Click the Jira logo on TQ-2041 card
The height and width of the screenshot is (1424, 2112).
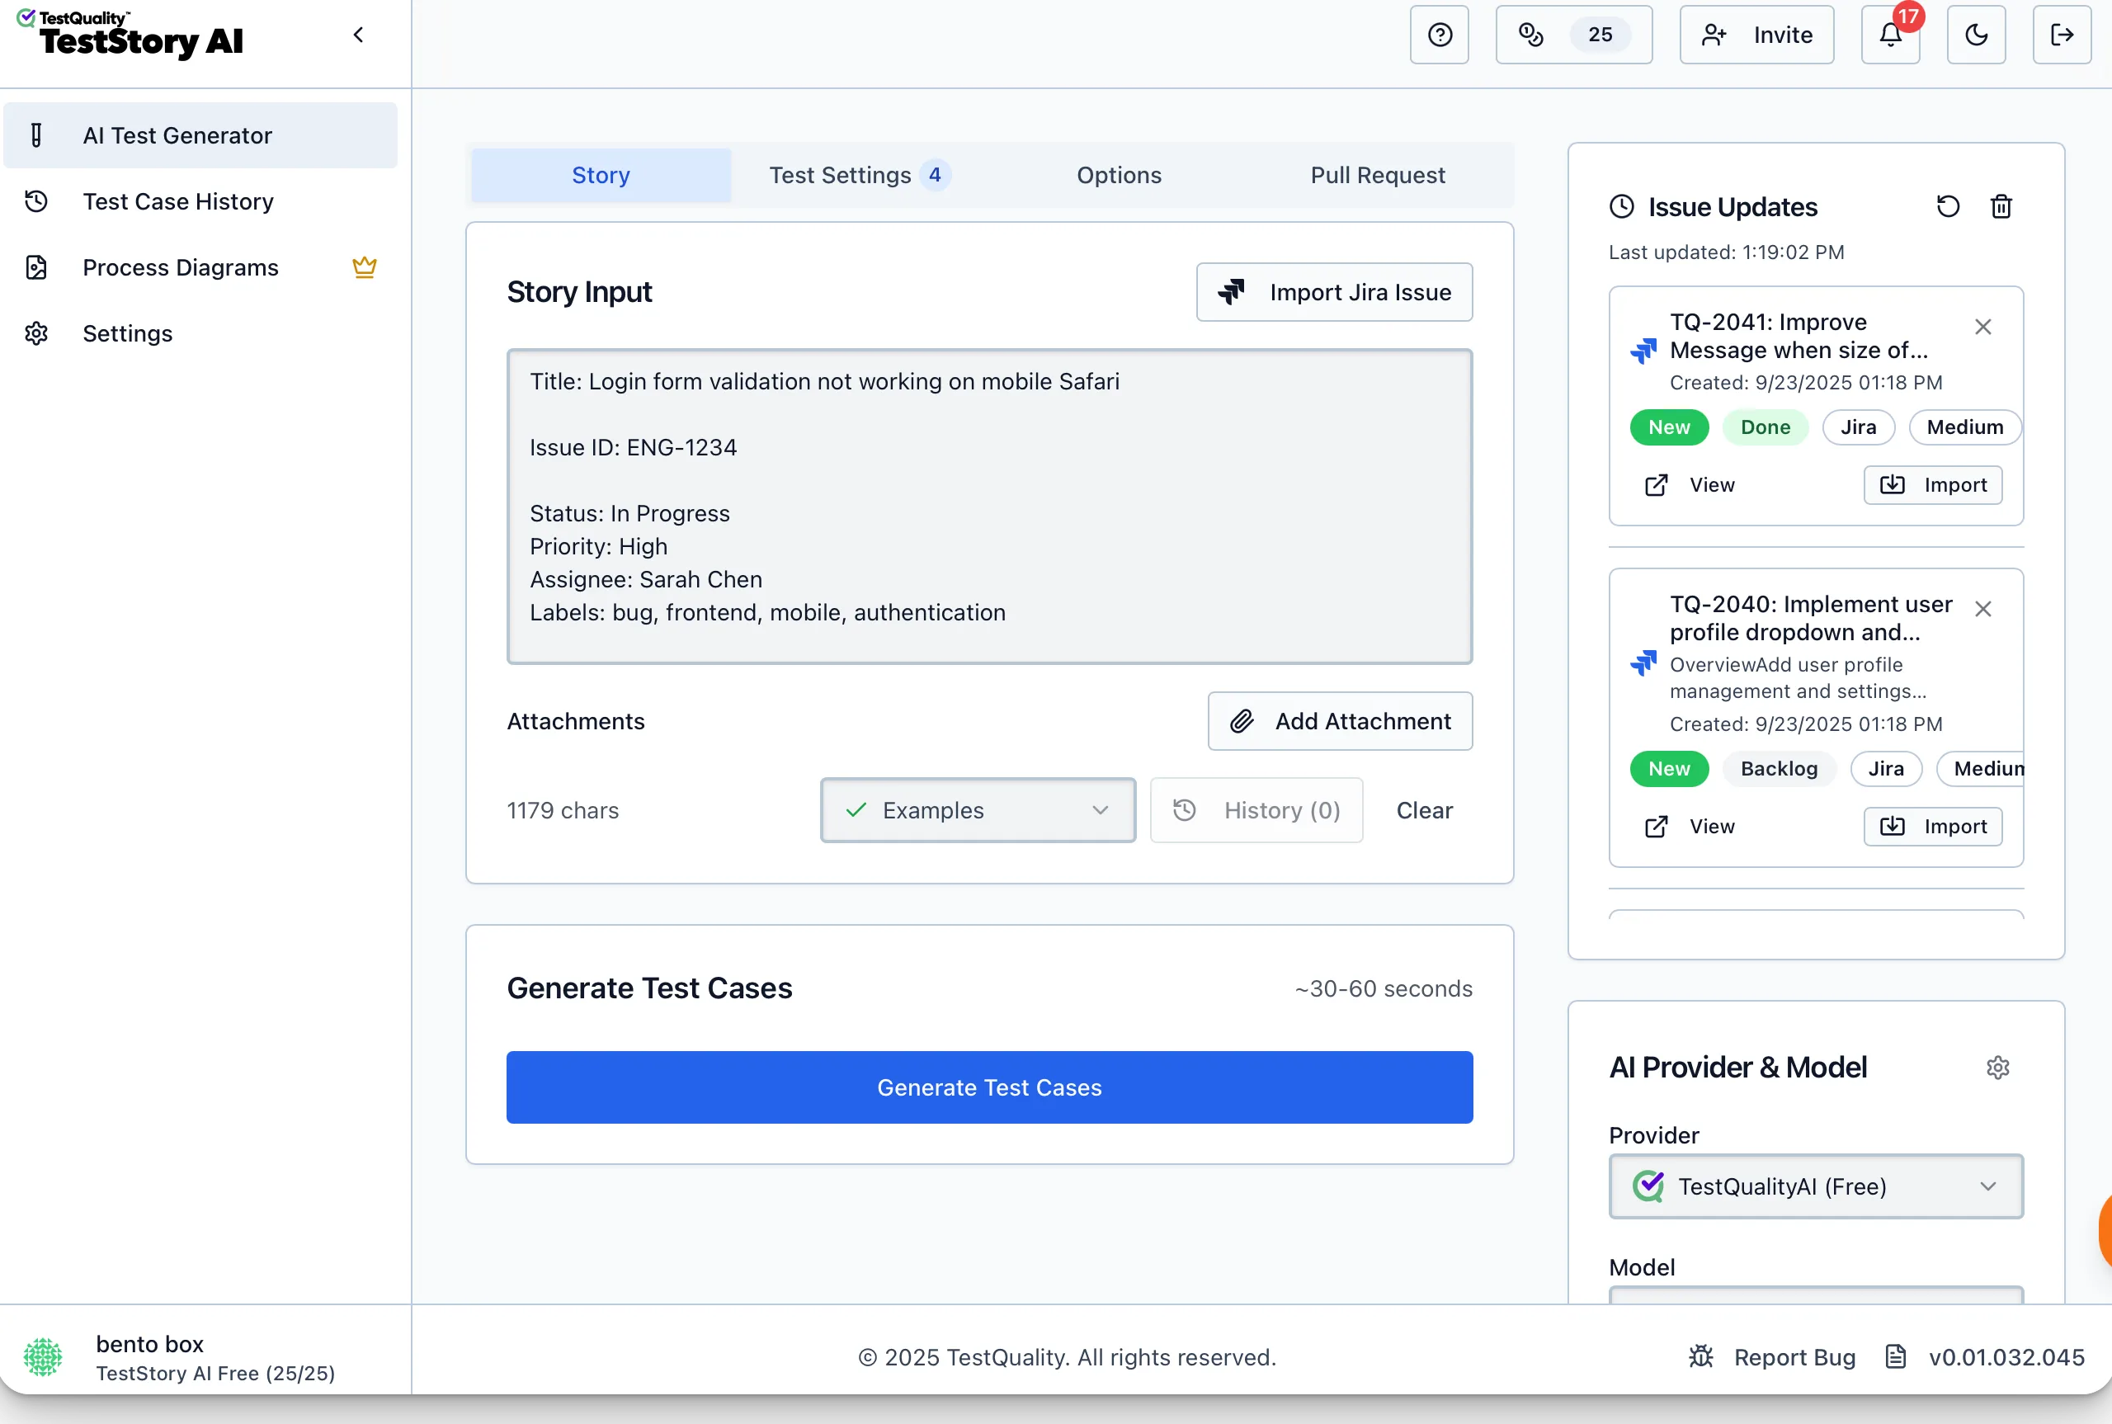1643,351
